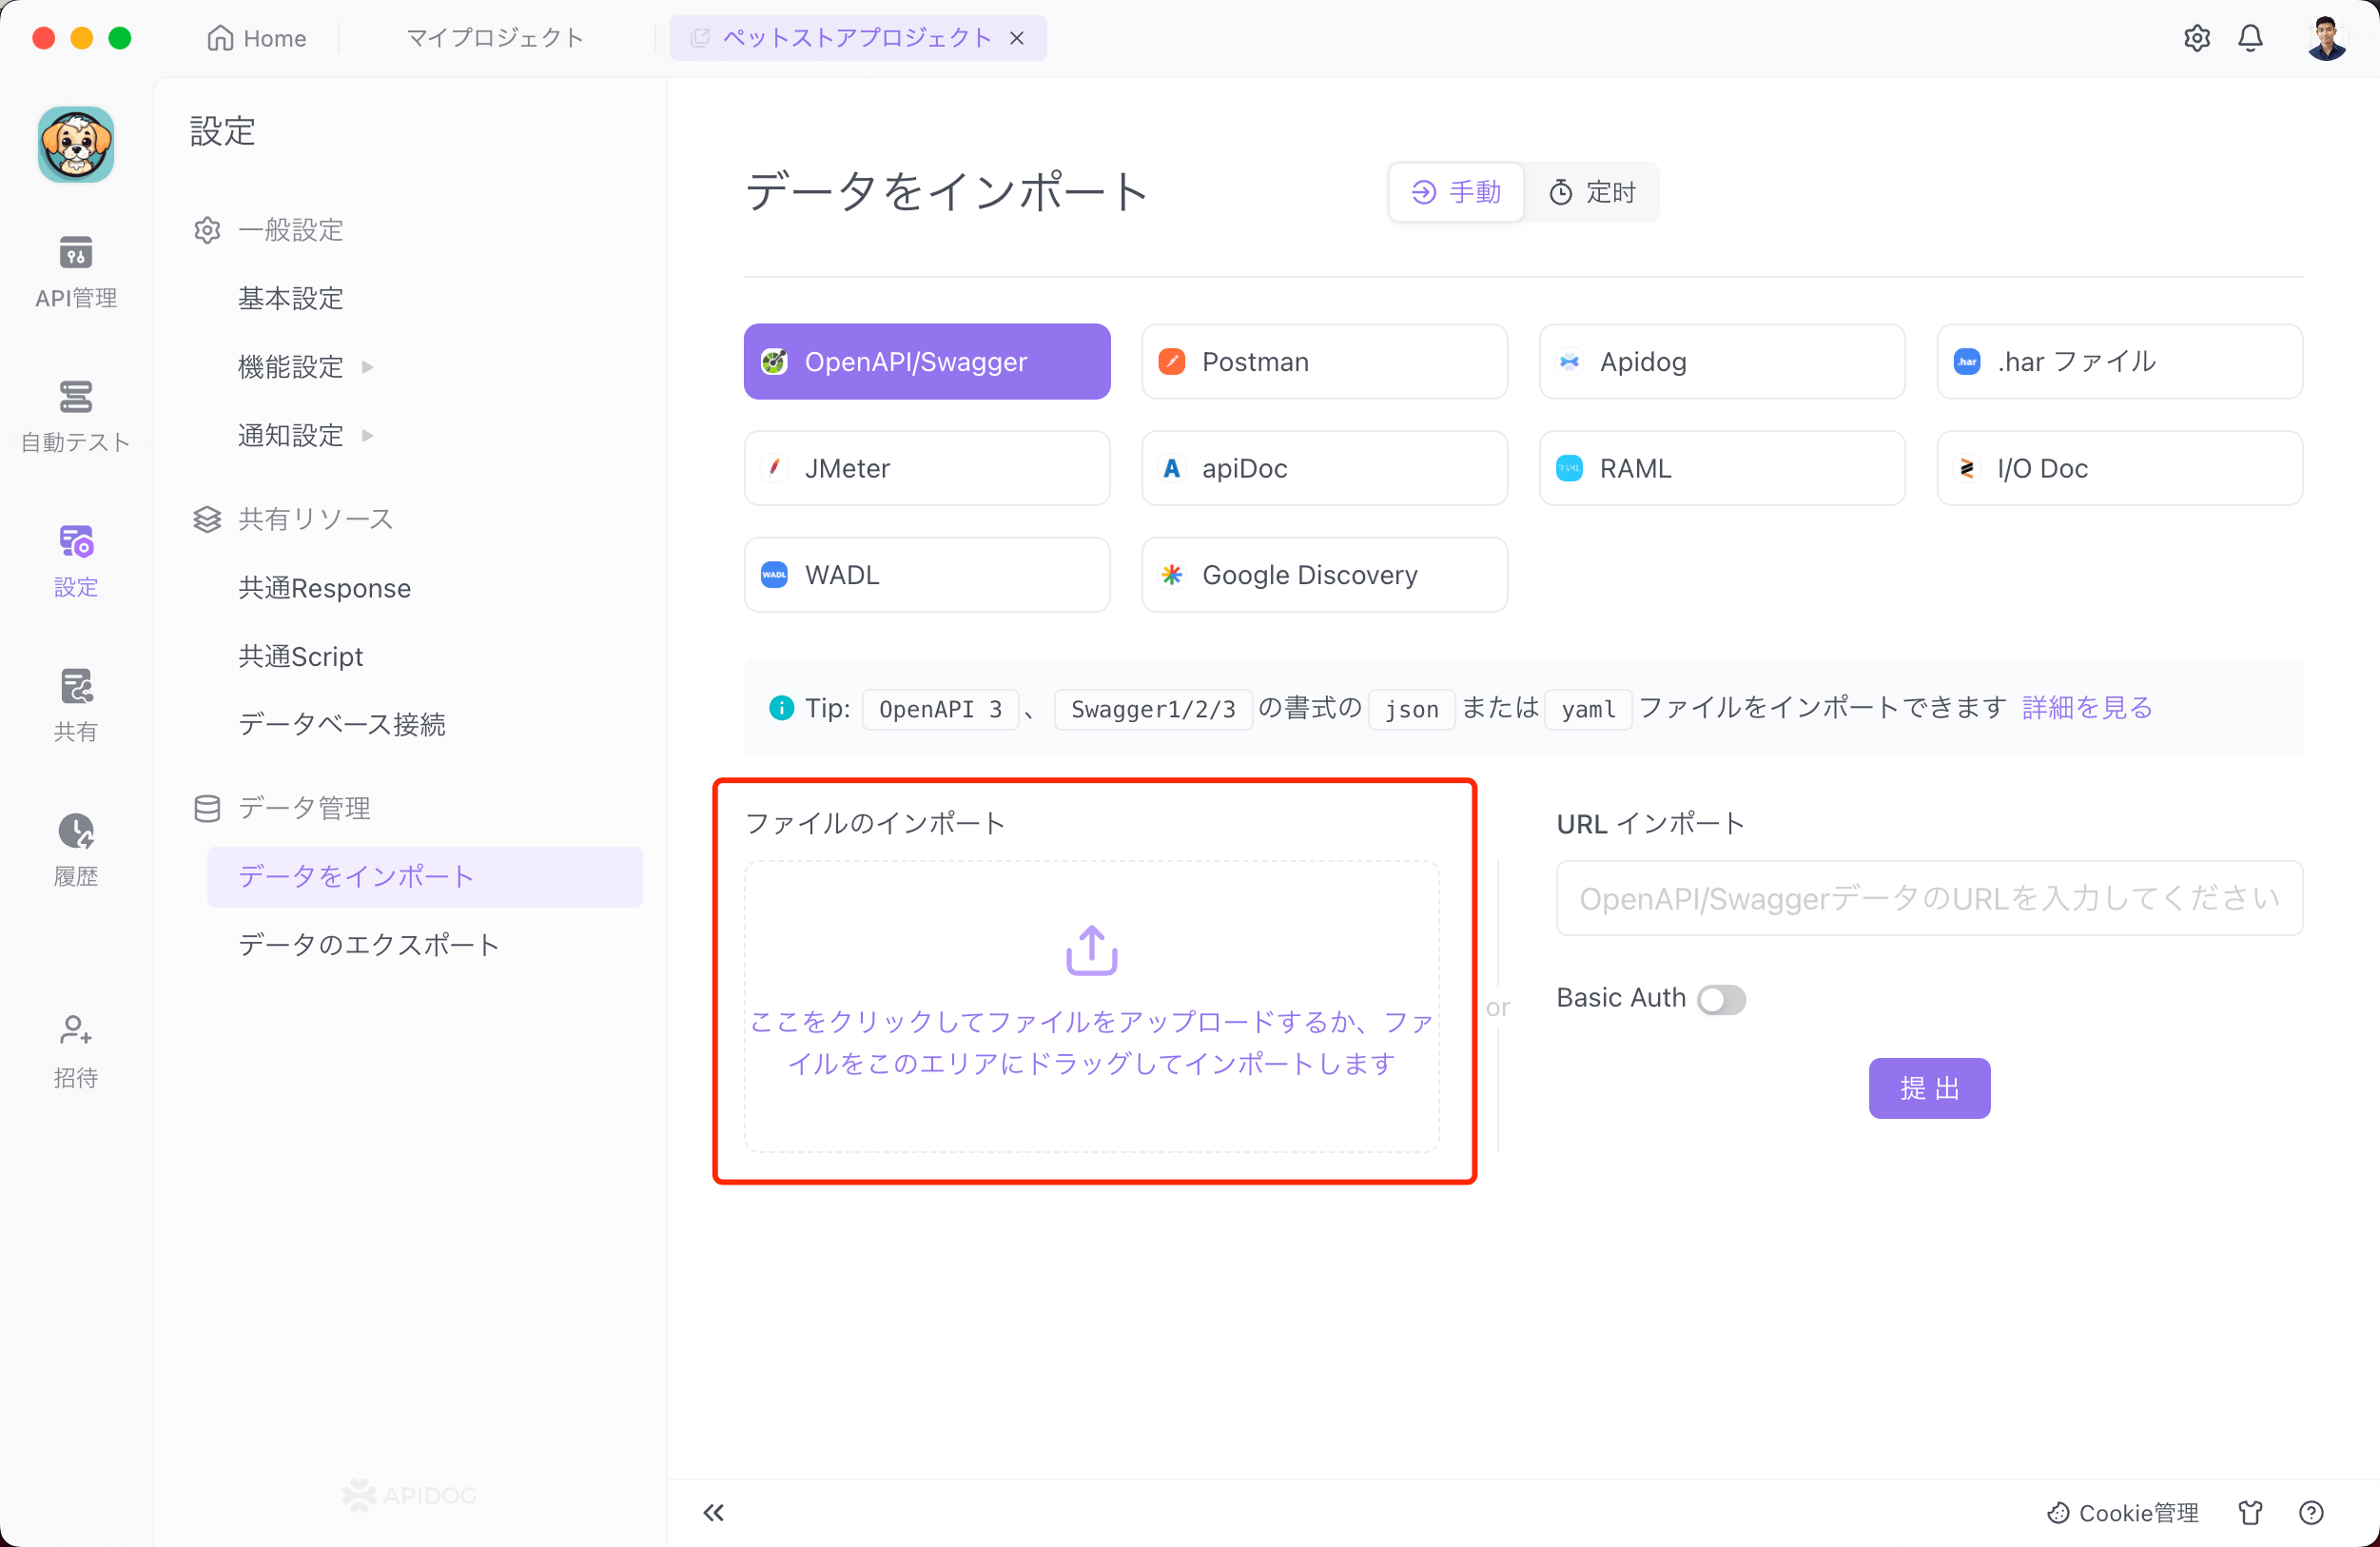This screenshot has width=2380, height=1547.
Task: Open 詳細を見る for OpenAPI import tips
Action: click(2083, 708)
